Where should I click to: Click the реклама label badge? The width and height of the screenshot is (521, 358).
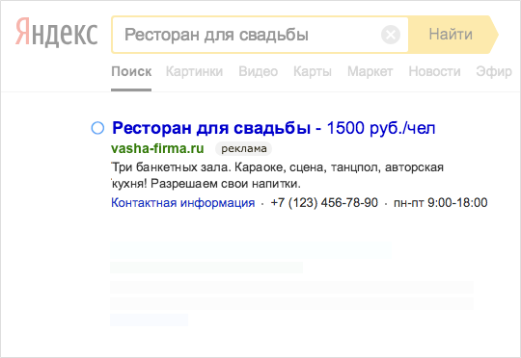click(244, 148)
